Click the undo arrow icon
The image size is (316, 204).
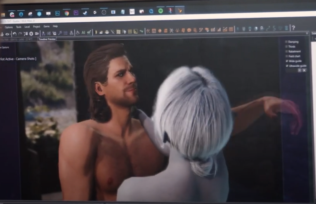pos(14,34)
